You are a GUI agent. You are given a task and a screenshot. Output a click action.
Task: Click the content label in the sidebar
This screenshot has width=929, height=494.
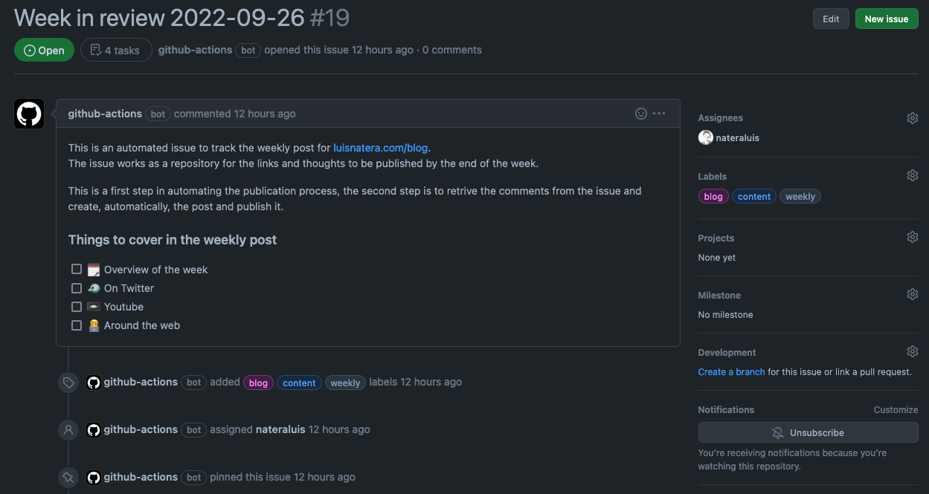tap(754, 197)
